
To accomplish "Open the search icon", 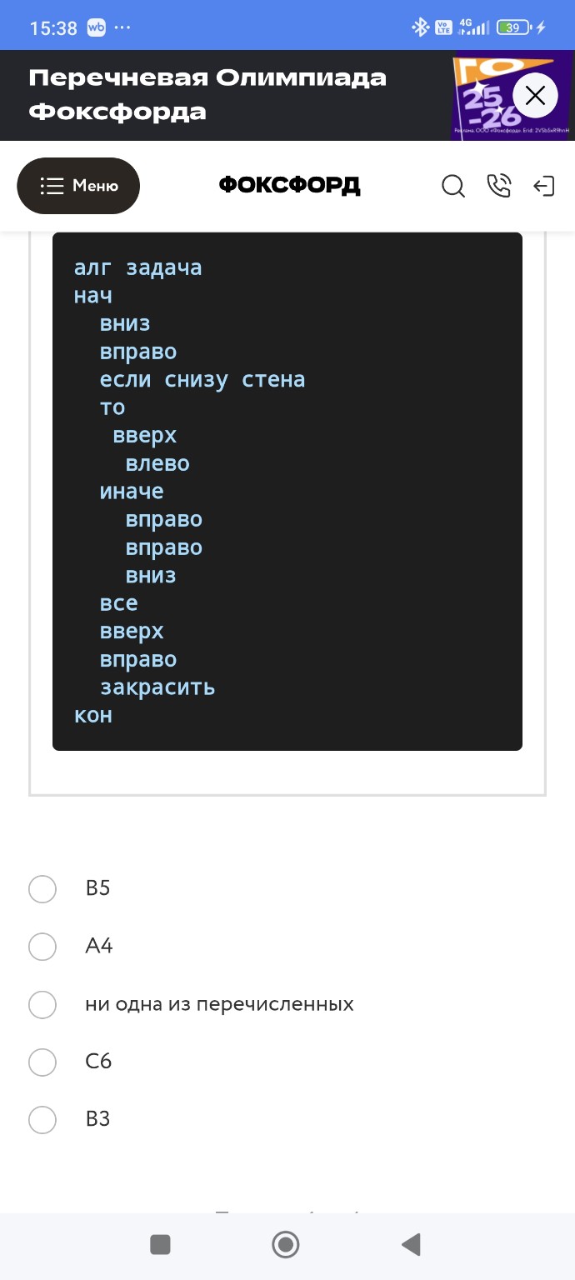I will coord(452,187).
